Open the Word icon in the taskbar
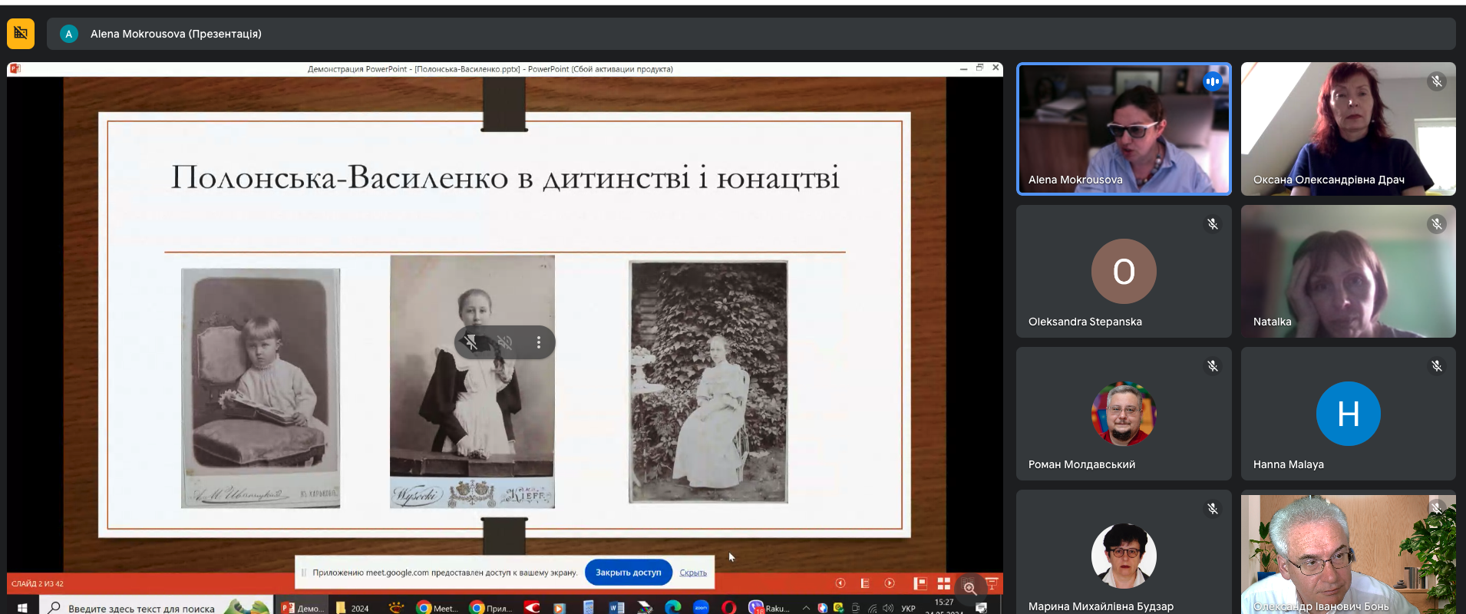The width and height of the screenshot is (1466, 614). coord(616,607)
